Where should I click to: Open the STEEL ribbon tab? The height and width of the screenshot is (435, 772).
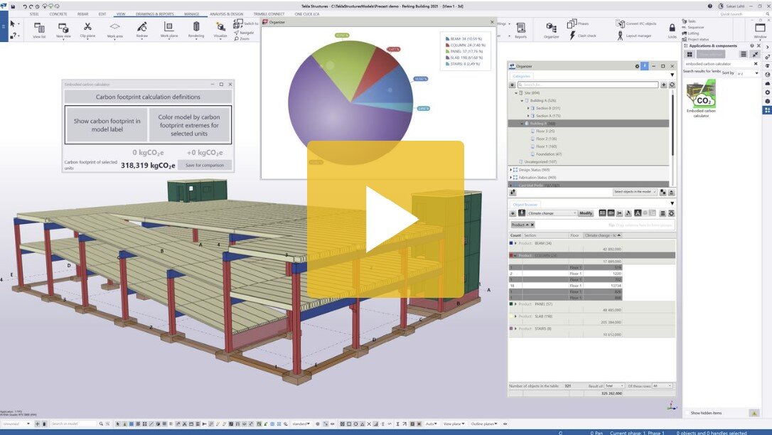point(34,14)
